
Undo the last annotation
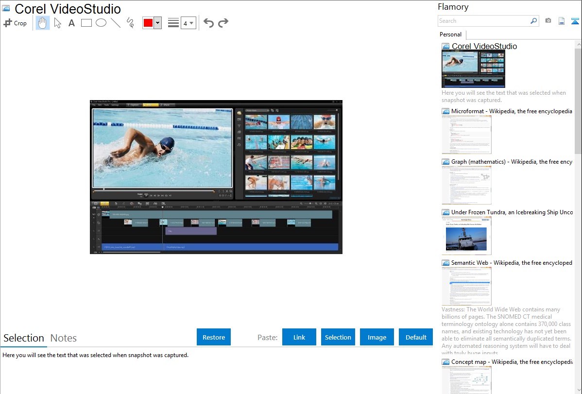click(208, 23)
